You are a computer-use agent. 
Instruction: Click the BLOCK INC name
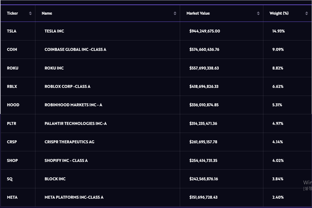55,179
